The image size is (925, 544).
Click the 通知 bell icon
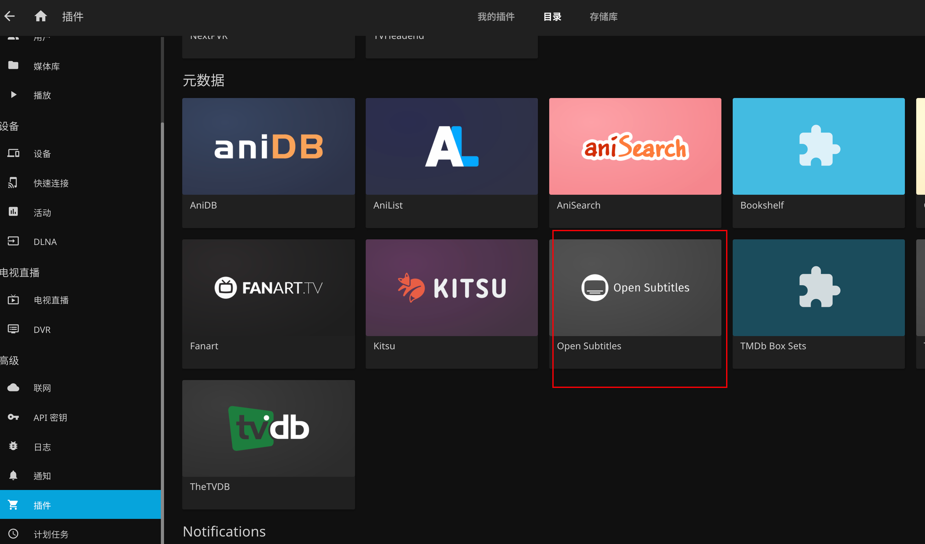[x=13, y=476]
